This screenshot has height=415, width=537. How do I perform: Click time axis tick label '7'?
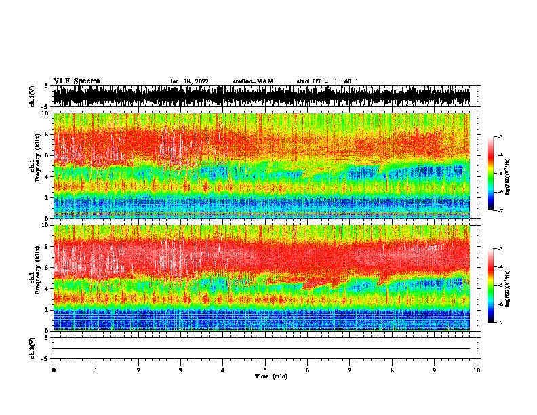point(350,370)
